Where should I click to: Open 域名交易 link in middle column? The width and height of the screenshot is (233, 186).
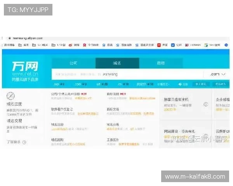113,125
